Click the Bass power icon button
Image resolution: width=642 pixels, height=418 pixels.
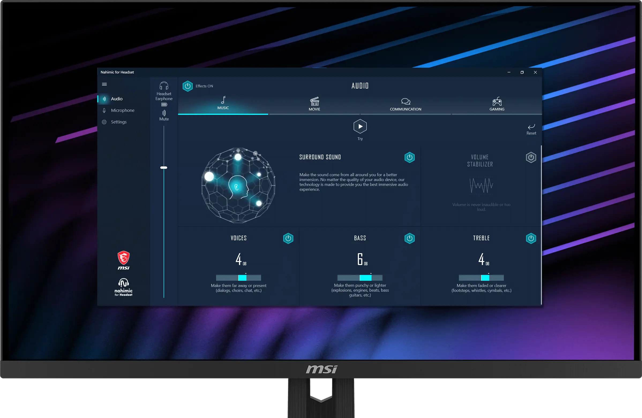click(x=410, y=238)
